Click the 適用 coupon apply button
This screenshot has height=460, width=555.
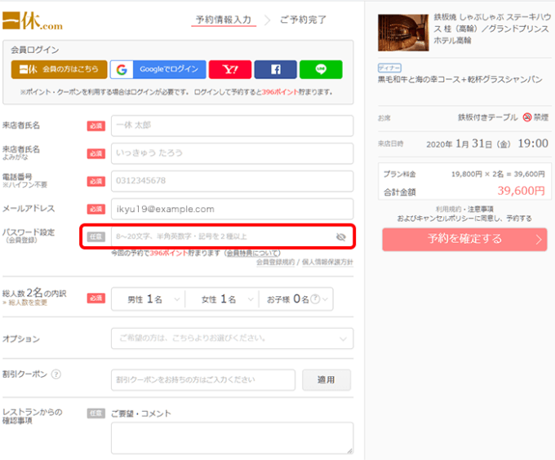coord(326,380)
